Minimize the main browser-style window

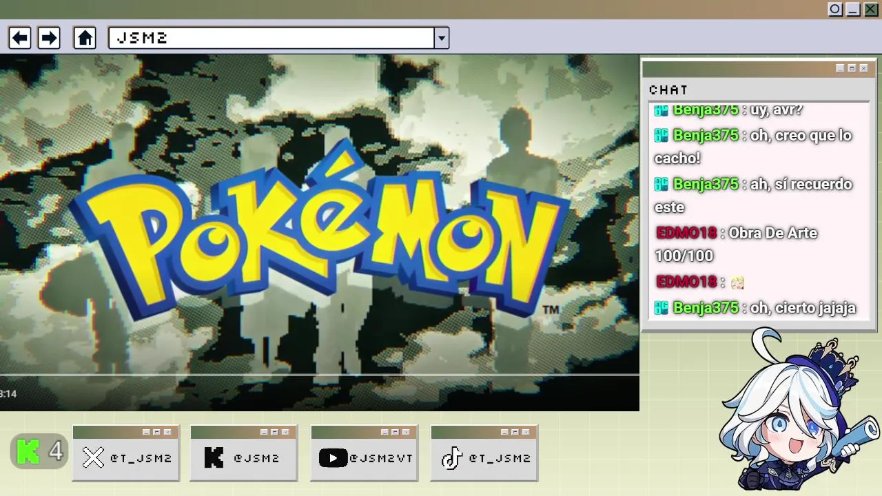point(853,9)
